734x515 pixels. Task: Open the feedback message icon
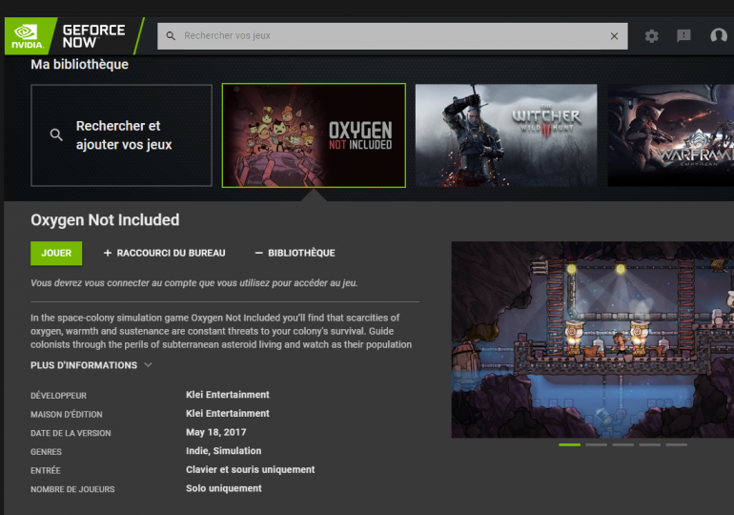pyautogui.click(x=683, y=35)
